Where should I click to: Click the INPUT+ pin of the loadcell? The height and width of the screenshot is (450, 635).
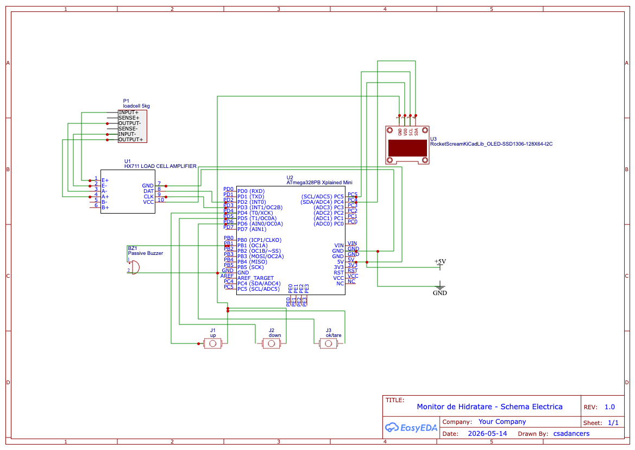(x=128, y=112)
